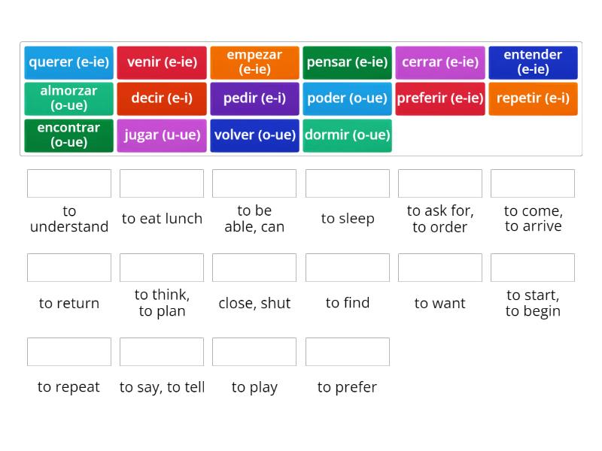Click the purple "cerrar (e-ie)" tile

pos(440,62)
